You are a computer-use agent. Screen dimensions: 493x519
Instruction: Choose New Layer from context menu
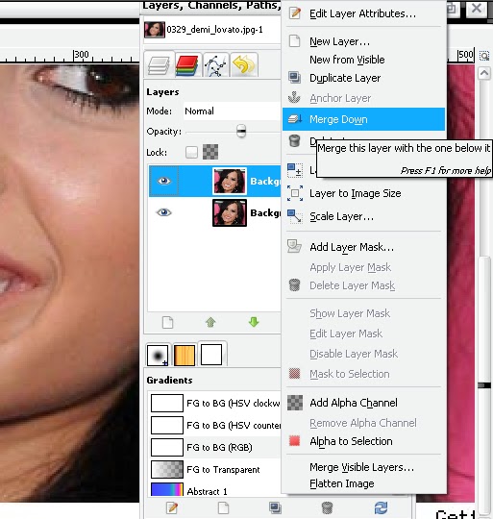[363, 41]
